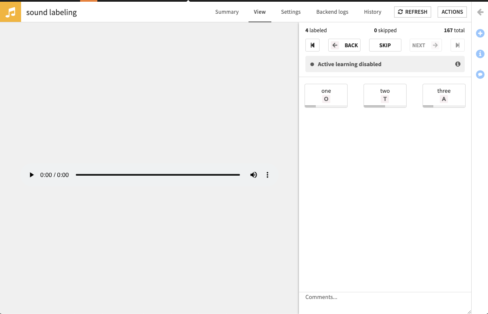This screenshot has height=314, width=488.
Task: Click the audio seek bar
Action: (158, 175)
